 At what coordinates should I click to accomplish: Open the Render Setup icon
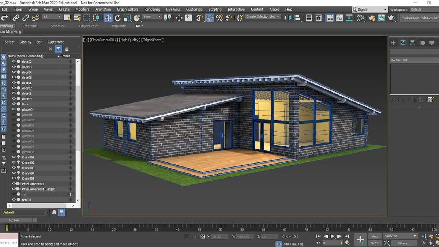(x=372, y=17)
